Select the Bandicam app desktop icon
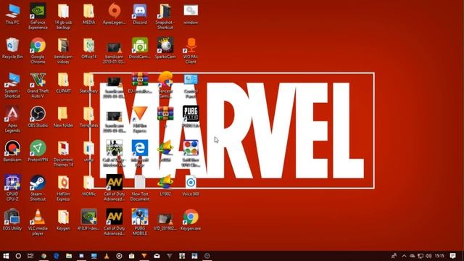This screenshot has height=261, width=464. coord(12,152)
